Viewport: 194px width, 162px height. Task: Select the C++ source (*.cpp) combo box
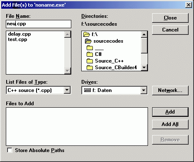click(39, 90)
